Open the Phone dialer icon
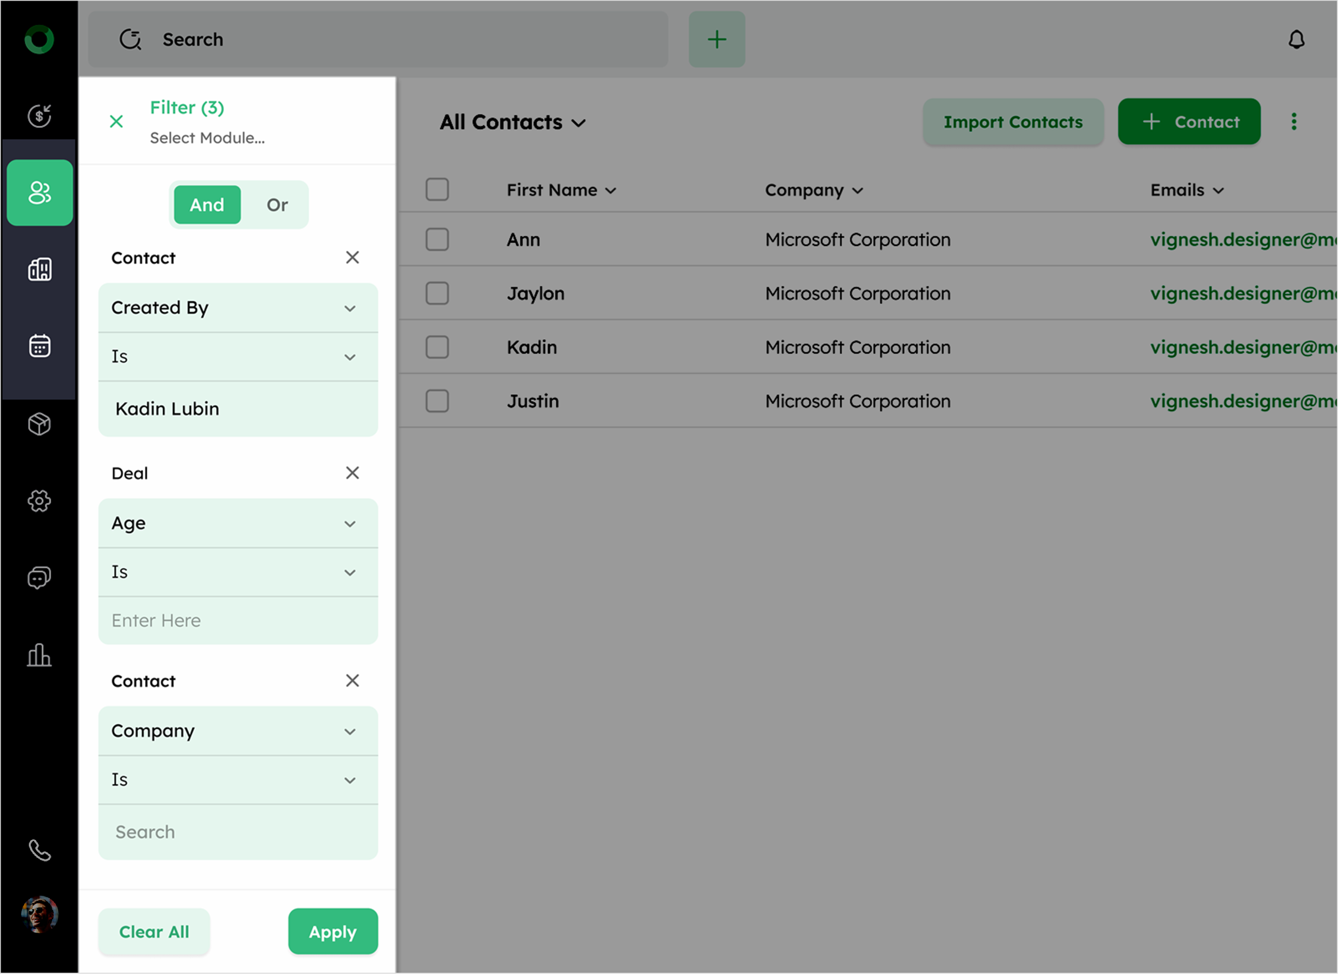Image resolution: width=1338 pixels, height=974 pixels. 39,850
